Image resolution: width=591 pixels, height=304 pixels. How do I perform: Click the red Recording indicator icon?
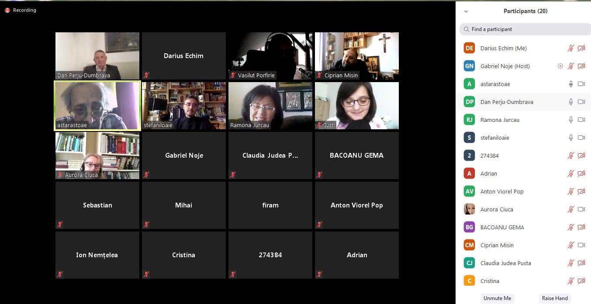(x=7, y=10)
